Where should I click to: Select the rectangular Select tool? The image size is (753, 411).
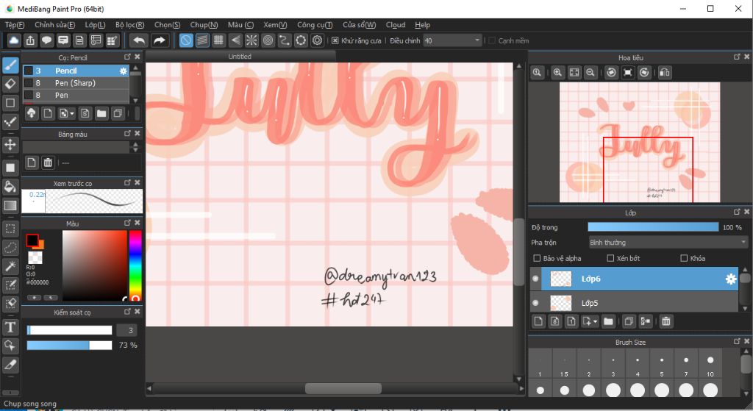[x=10, y=229]
